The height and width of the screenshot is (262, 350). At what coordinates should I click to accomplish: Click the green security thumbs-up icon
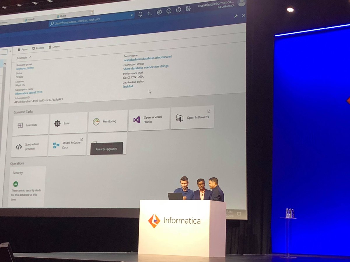[15, 184]
